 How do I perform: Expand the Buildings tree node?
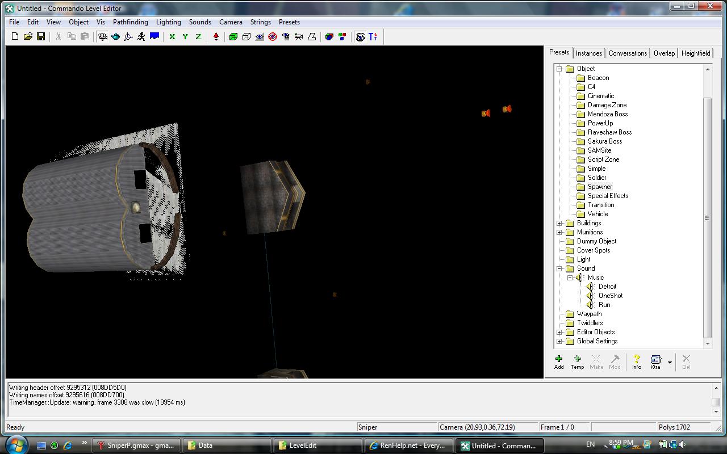pos(559,223)
